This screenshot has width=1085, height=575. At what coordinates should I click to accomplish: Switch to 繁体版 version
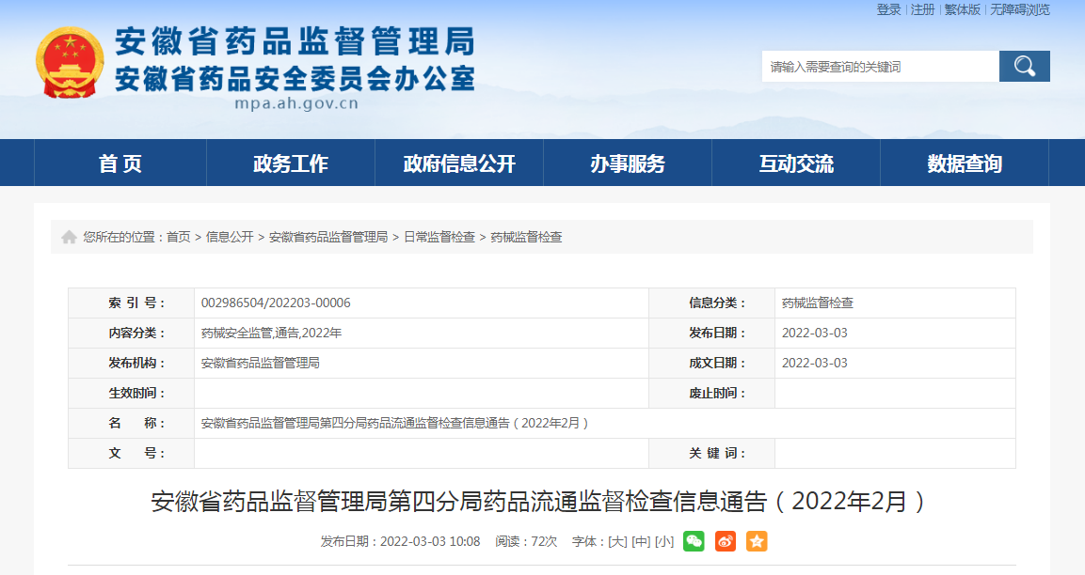coord(963,9)
